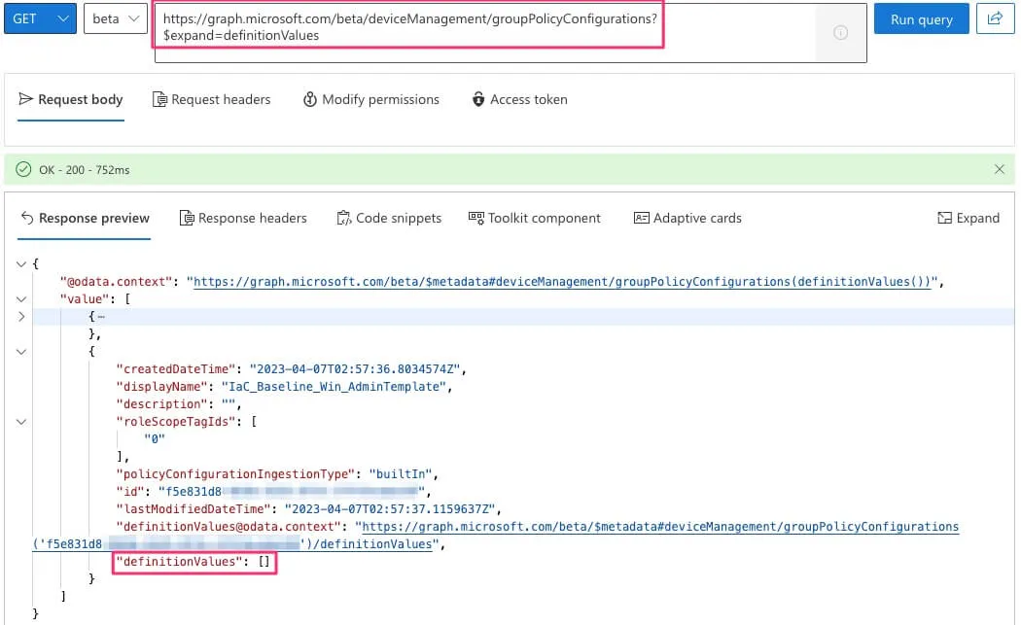Image resolution: width=1021 pixels, height=625 pixels.
Task: Click the share query icon button
Action: 995,18
